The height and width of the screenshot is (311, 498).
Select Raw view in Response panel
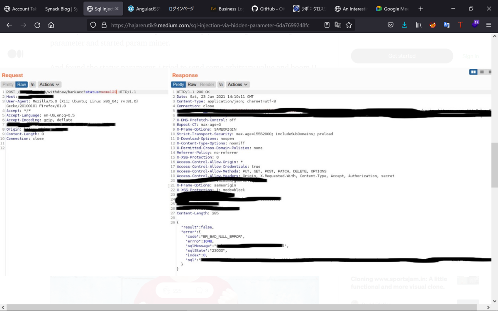pos(192,85)
